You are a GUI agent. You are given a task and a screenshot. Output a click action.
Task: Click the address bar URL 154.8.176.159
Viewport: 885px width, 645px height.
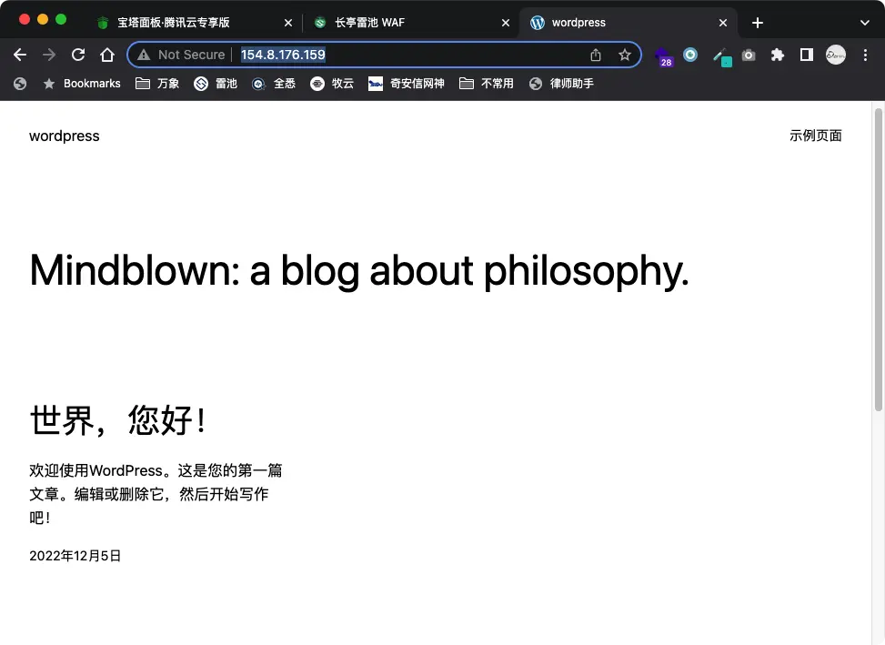(283, 55)
